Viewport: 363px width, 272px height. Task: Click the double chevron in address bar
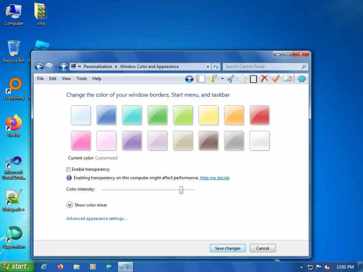(79, 66)
